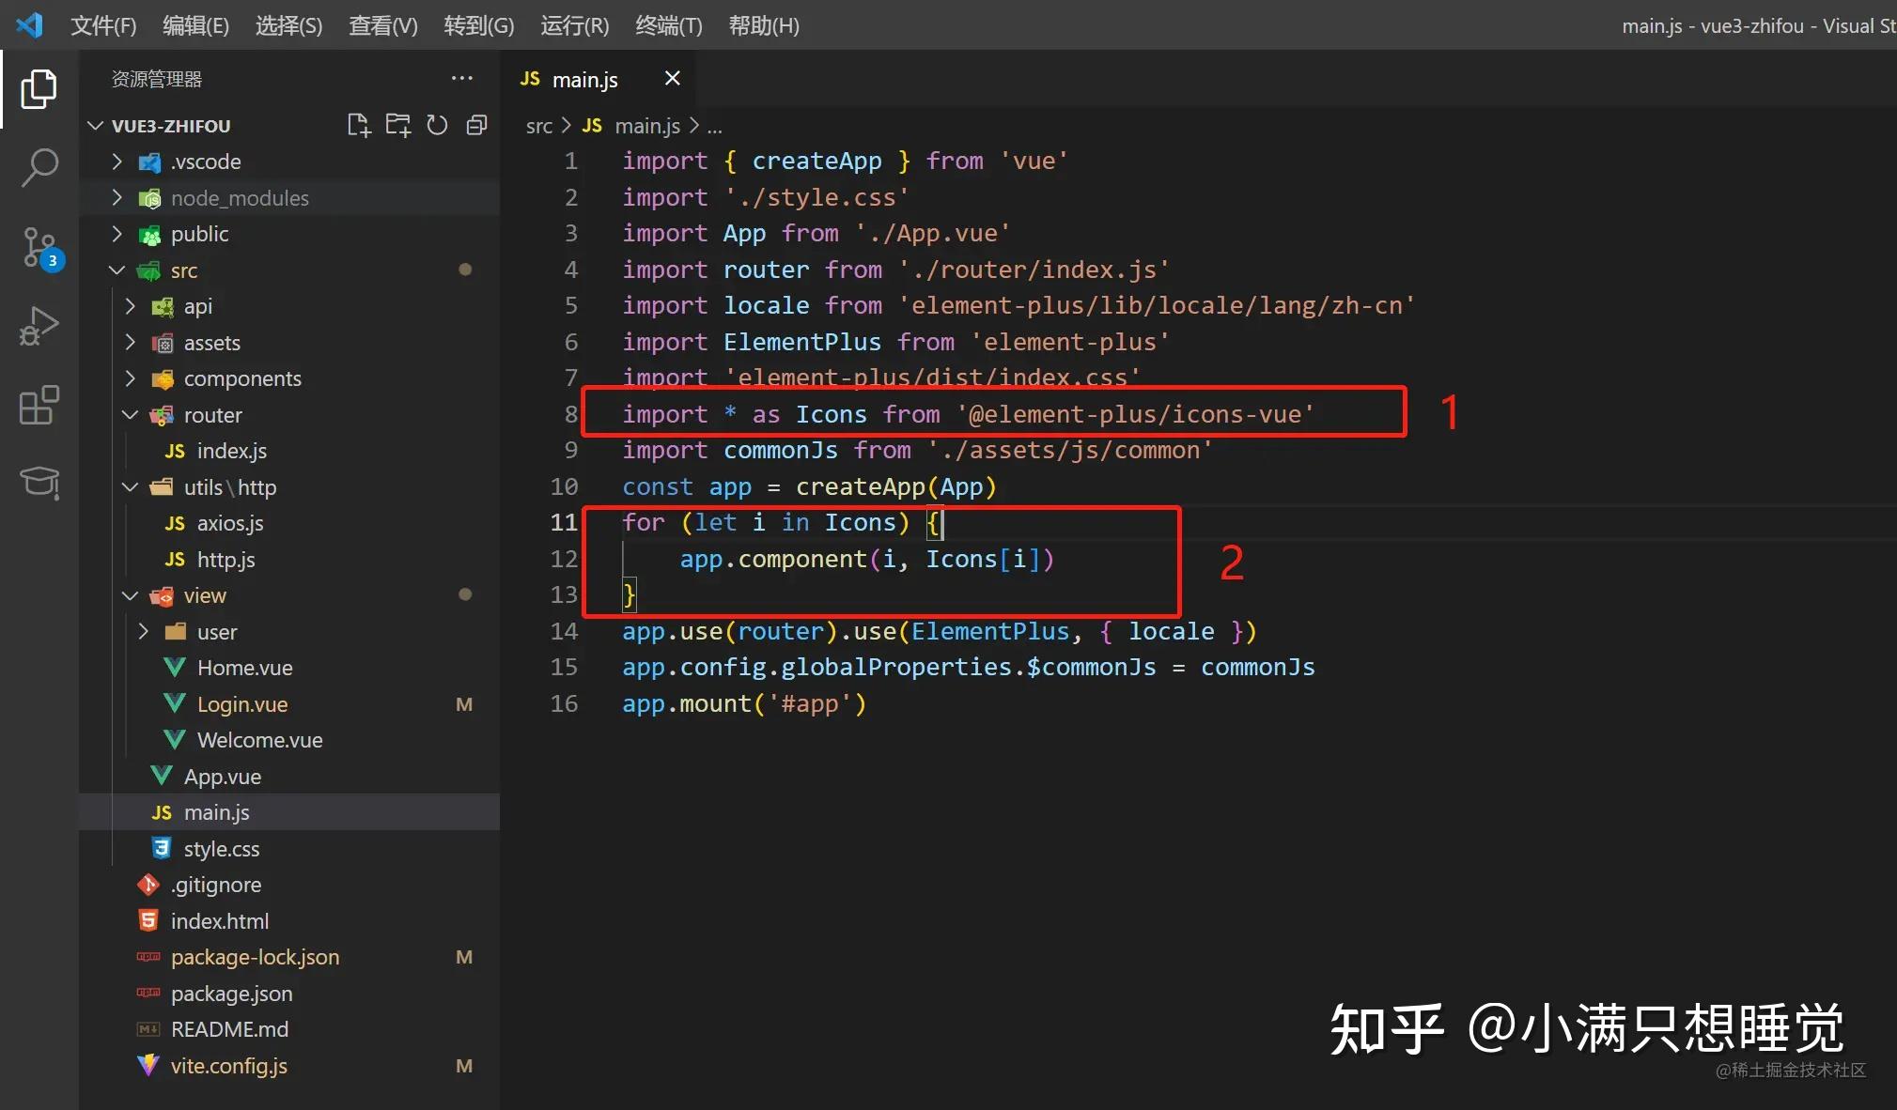Click the components folder icon
Screen dimensions: 1897x1110
pyautogui.click(x=163, y=378)
